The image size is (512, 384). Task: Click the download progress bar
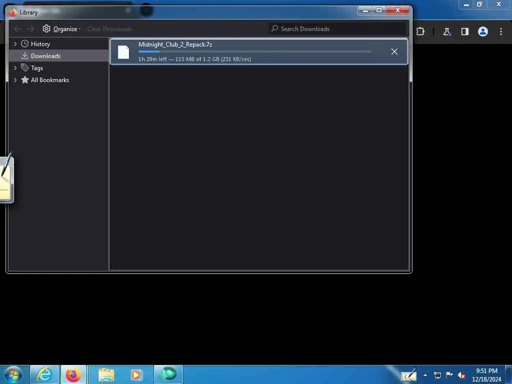(x=255, y=52)
